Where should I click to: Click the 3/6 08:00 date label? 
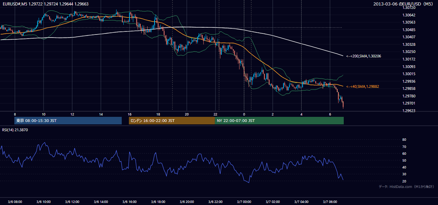point(15,202)
